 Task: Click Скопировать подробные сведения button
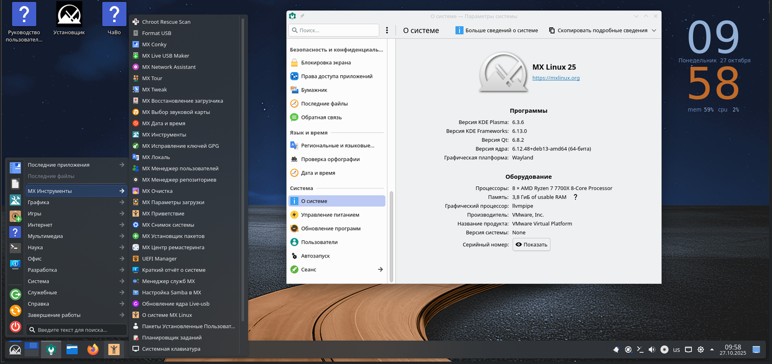click(x=598, y=30)
